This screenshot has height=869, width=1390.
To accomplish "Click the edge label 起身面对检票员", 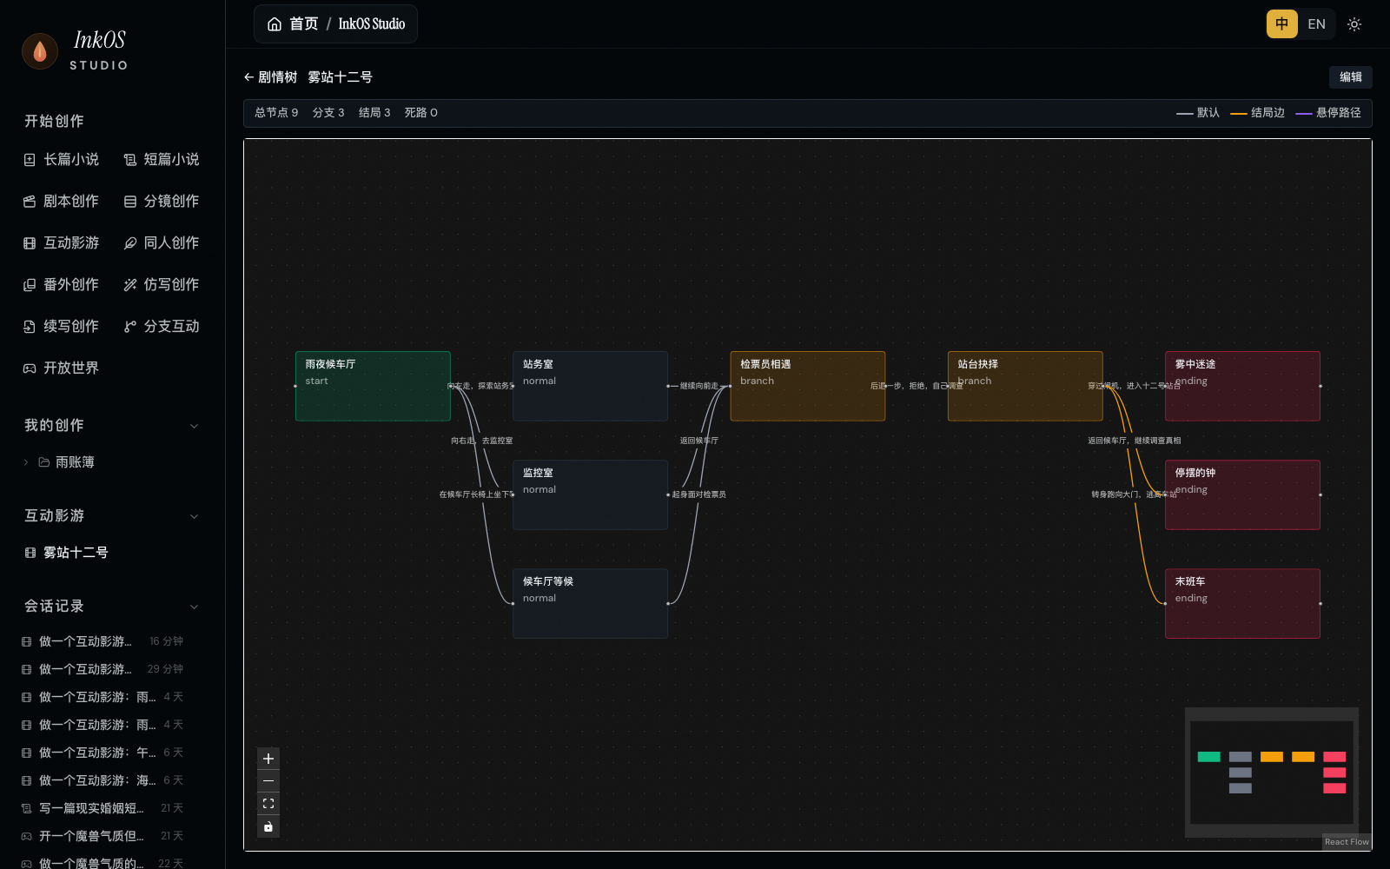I will point(698,494).
